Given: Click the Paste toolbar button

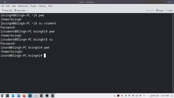Looking at the screenshot, I should (x=160, y=11).
